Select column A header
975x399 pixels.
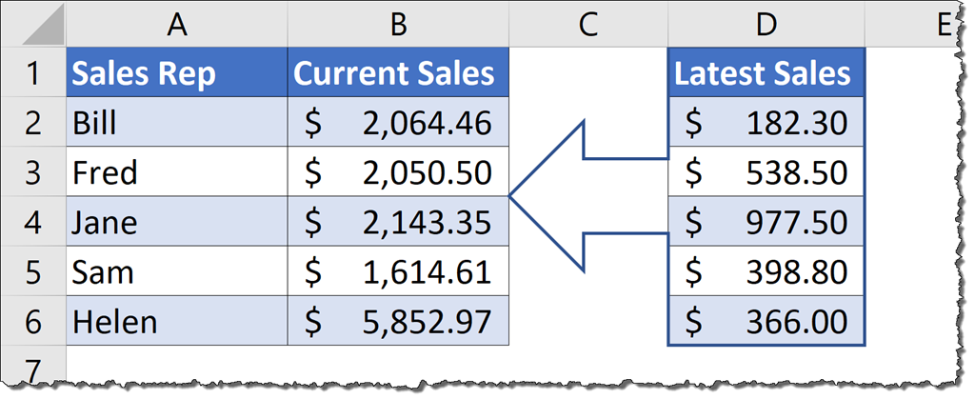176,26
